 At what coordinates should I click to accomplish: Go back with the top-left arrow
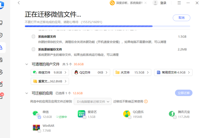19,3
